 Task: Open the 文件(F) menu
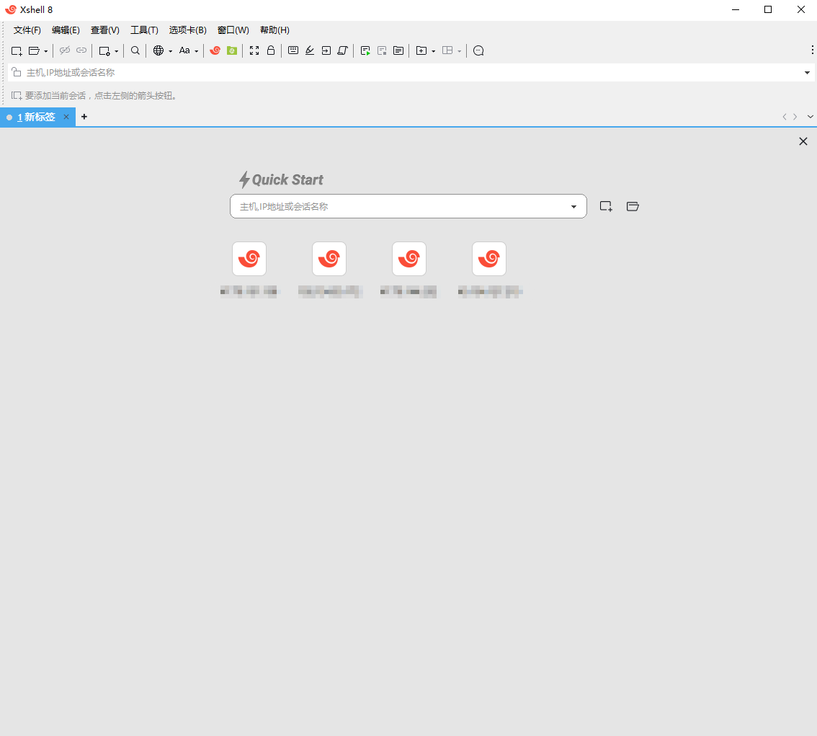pos(27,30)
